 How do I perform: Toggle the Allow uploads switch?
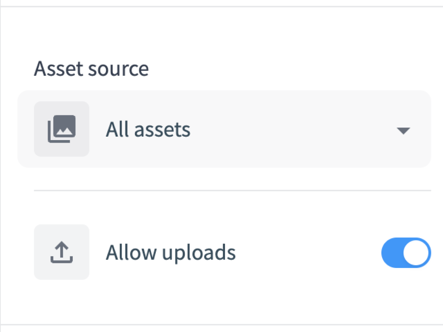(406, 252)
